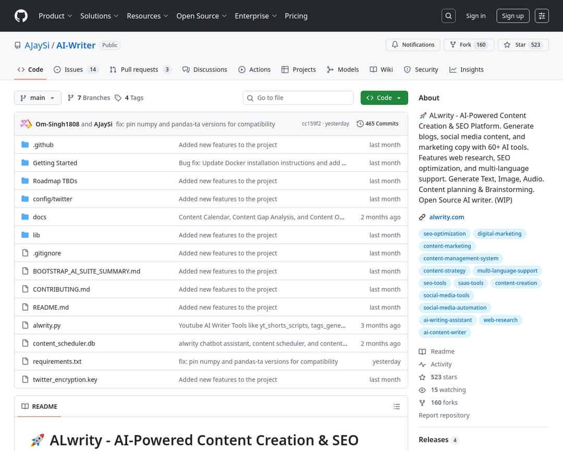Select the seo-optimization topic tag
The width and height of the screenshot is (563, 451).
[x=445, y=234]
